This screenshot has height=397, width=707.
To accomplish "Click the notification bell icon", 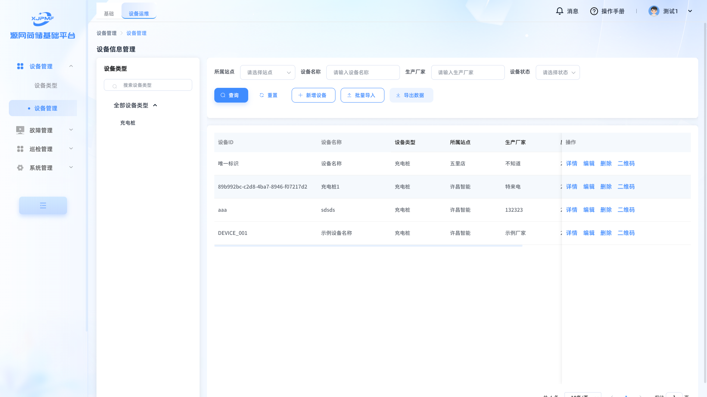I will pos(559,11).
